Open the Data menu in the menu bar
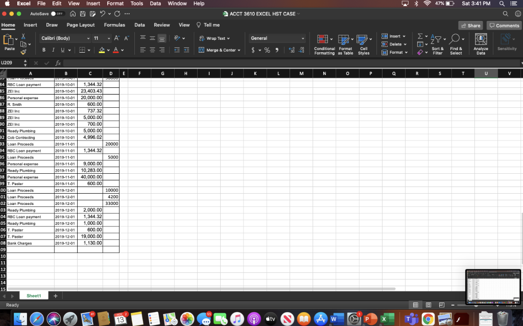 (x=155, y=4)
